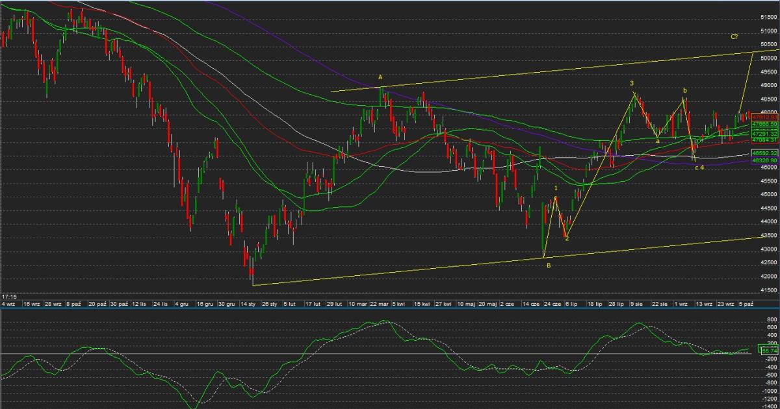Click the wave label A at the March peak

(x=380, y=77)
